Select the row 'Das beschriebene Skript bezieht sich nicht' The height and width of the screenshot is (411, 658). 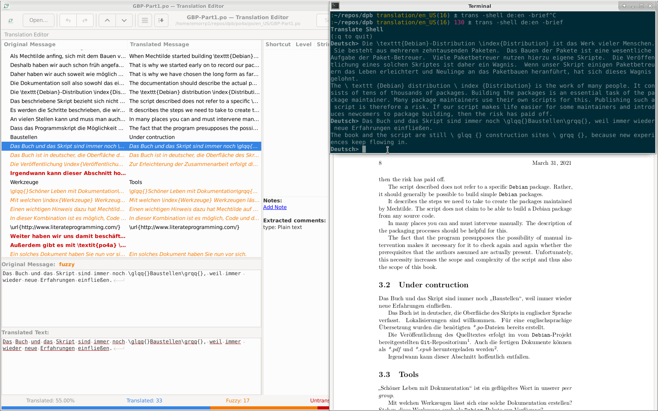pyautogui.click(x=131, y=101)
